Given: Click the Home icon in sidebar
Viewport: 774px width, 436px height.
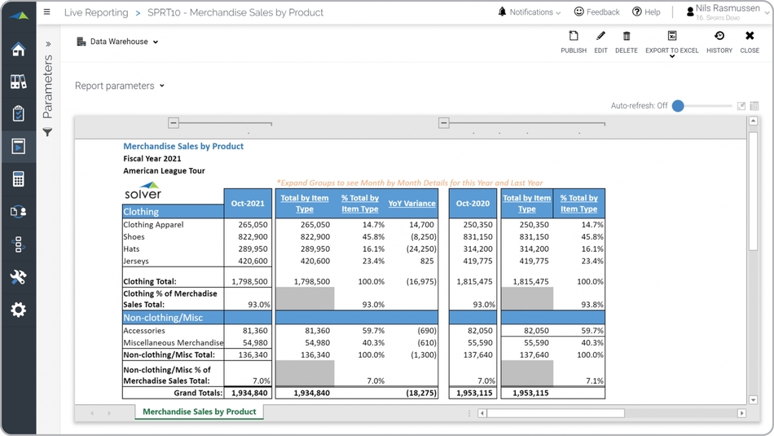Looking at the screenshot, I should [18, 50].
